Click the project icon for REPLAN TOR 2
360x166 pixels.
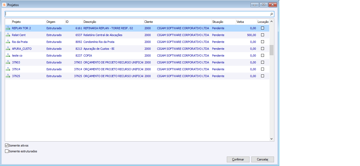coord(8,28)
